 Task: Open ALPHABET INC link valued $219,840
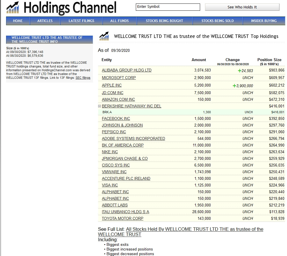(115, 199)
